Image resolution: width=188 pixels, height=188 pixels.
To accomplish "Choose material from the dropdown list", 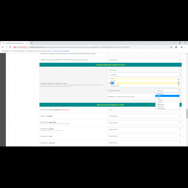I will [x=160, y=100].
